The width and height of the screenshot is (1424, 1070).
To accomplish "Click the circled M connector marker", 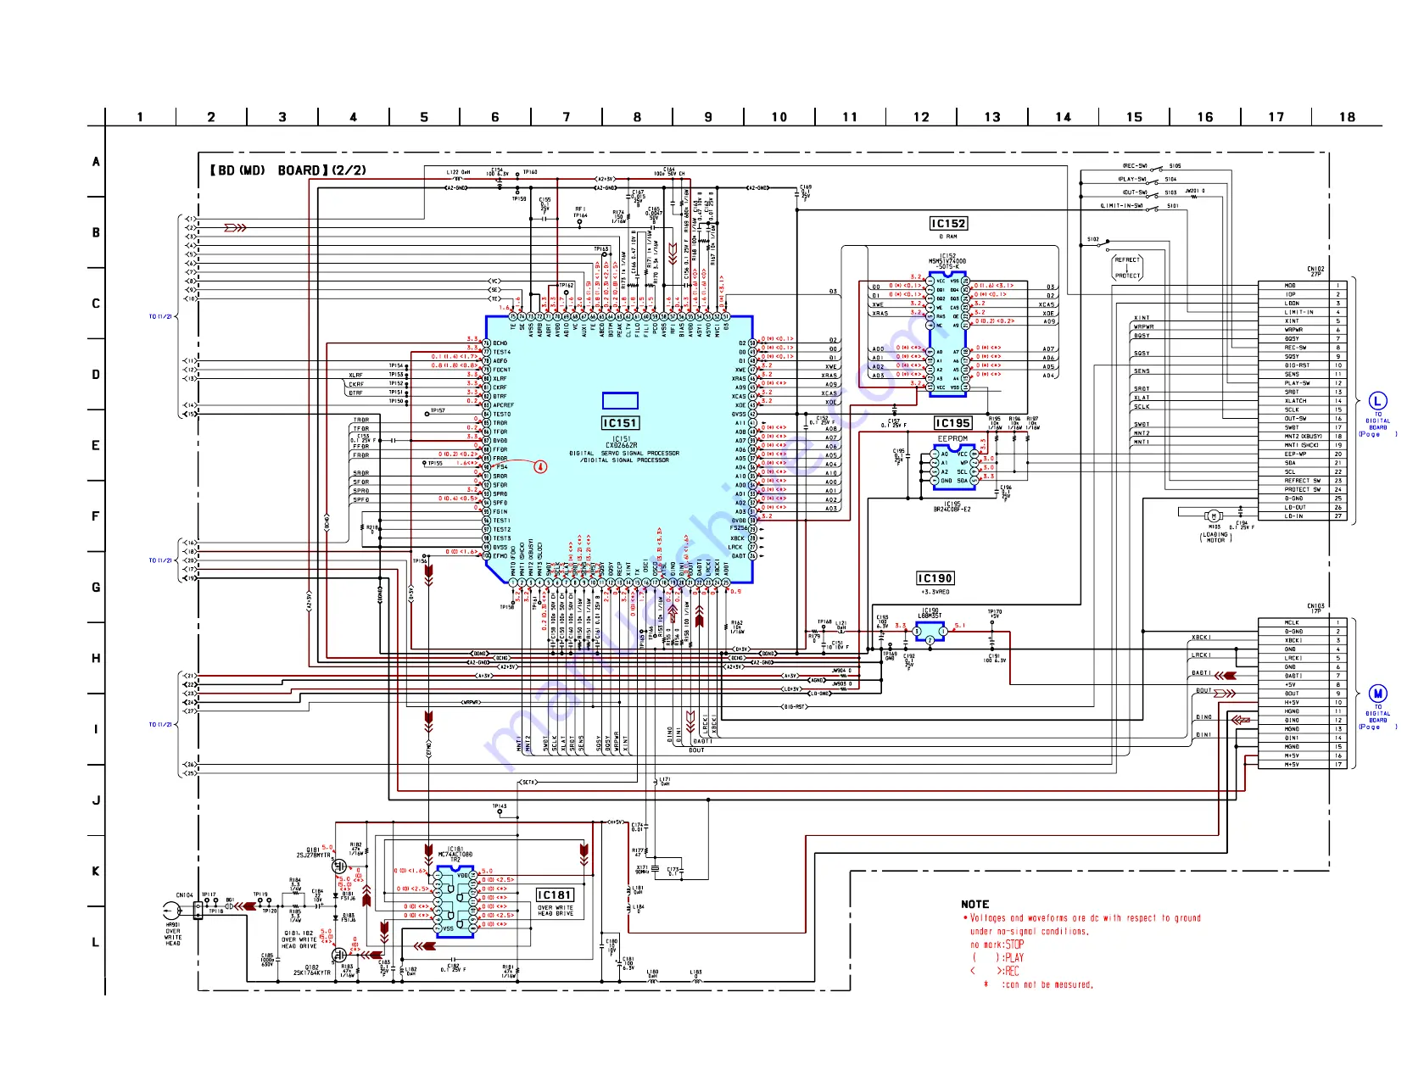I will (1377, 694).
